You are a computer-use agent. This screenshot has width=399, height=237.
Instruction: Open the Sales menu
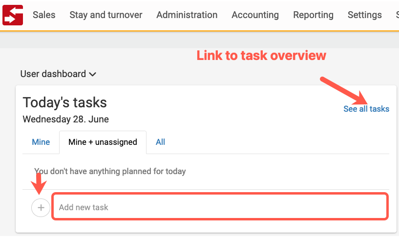click(x=44, y=15)
